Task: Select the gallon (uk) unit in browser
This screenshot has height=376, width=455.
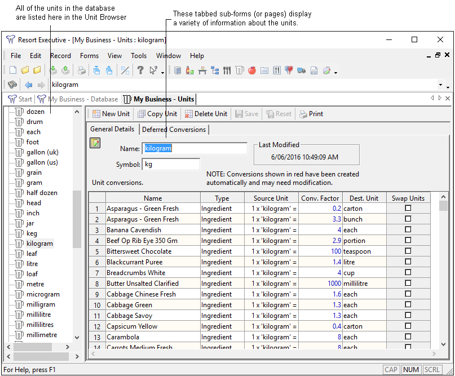Action: 42,152
